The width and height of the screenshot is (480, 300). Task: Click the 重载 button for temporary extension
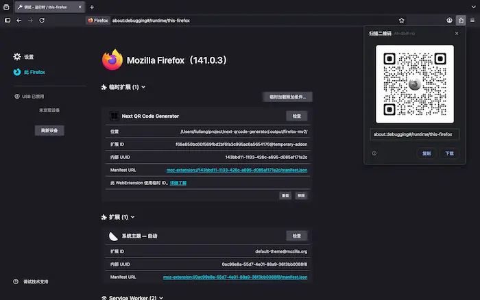(285, 195)
